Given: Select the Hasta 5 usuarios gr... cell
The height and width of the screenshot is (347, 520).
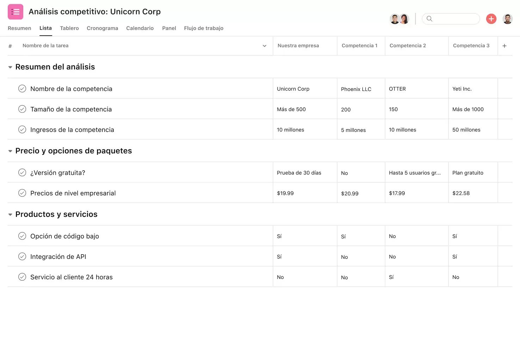Looking at the screenshot, I should (417, 172).
